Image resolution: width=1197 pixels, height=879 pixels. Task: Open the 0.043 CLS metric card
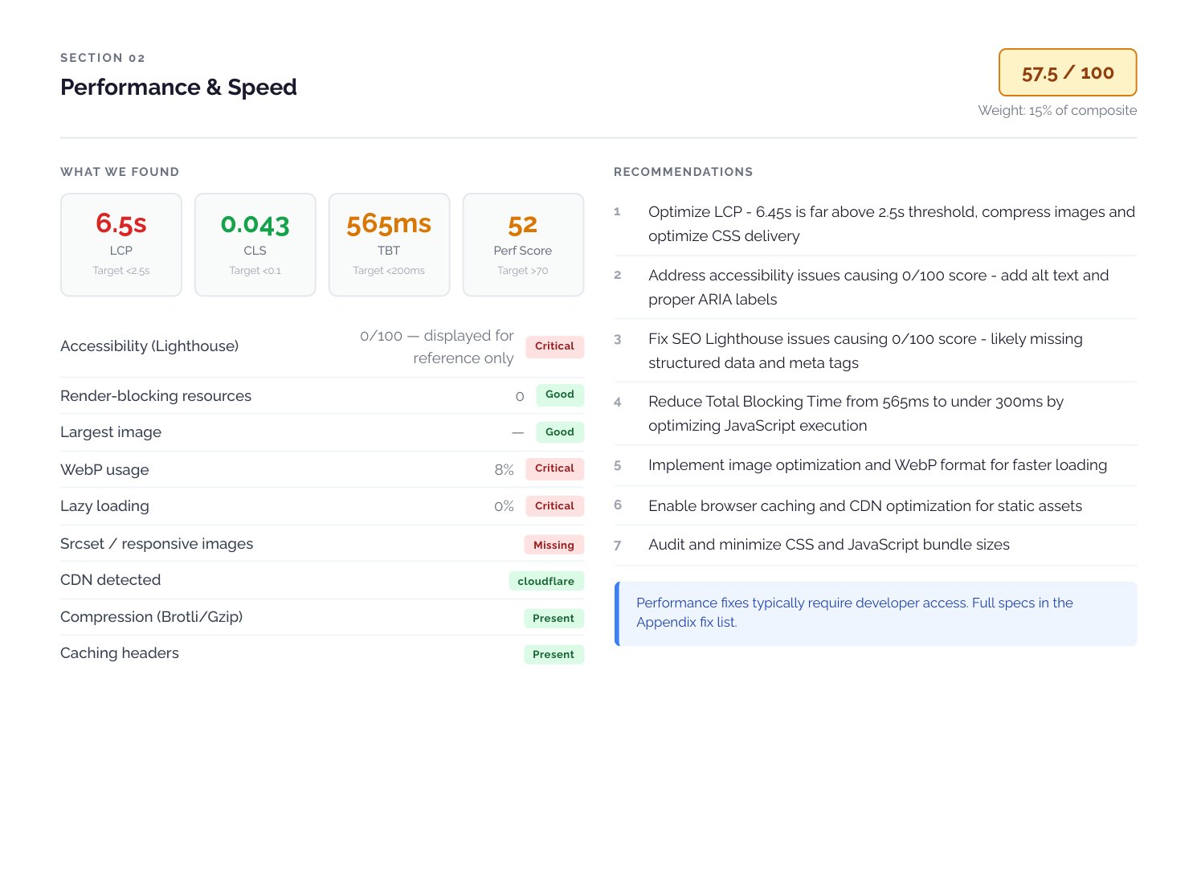tap(255, 244)
